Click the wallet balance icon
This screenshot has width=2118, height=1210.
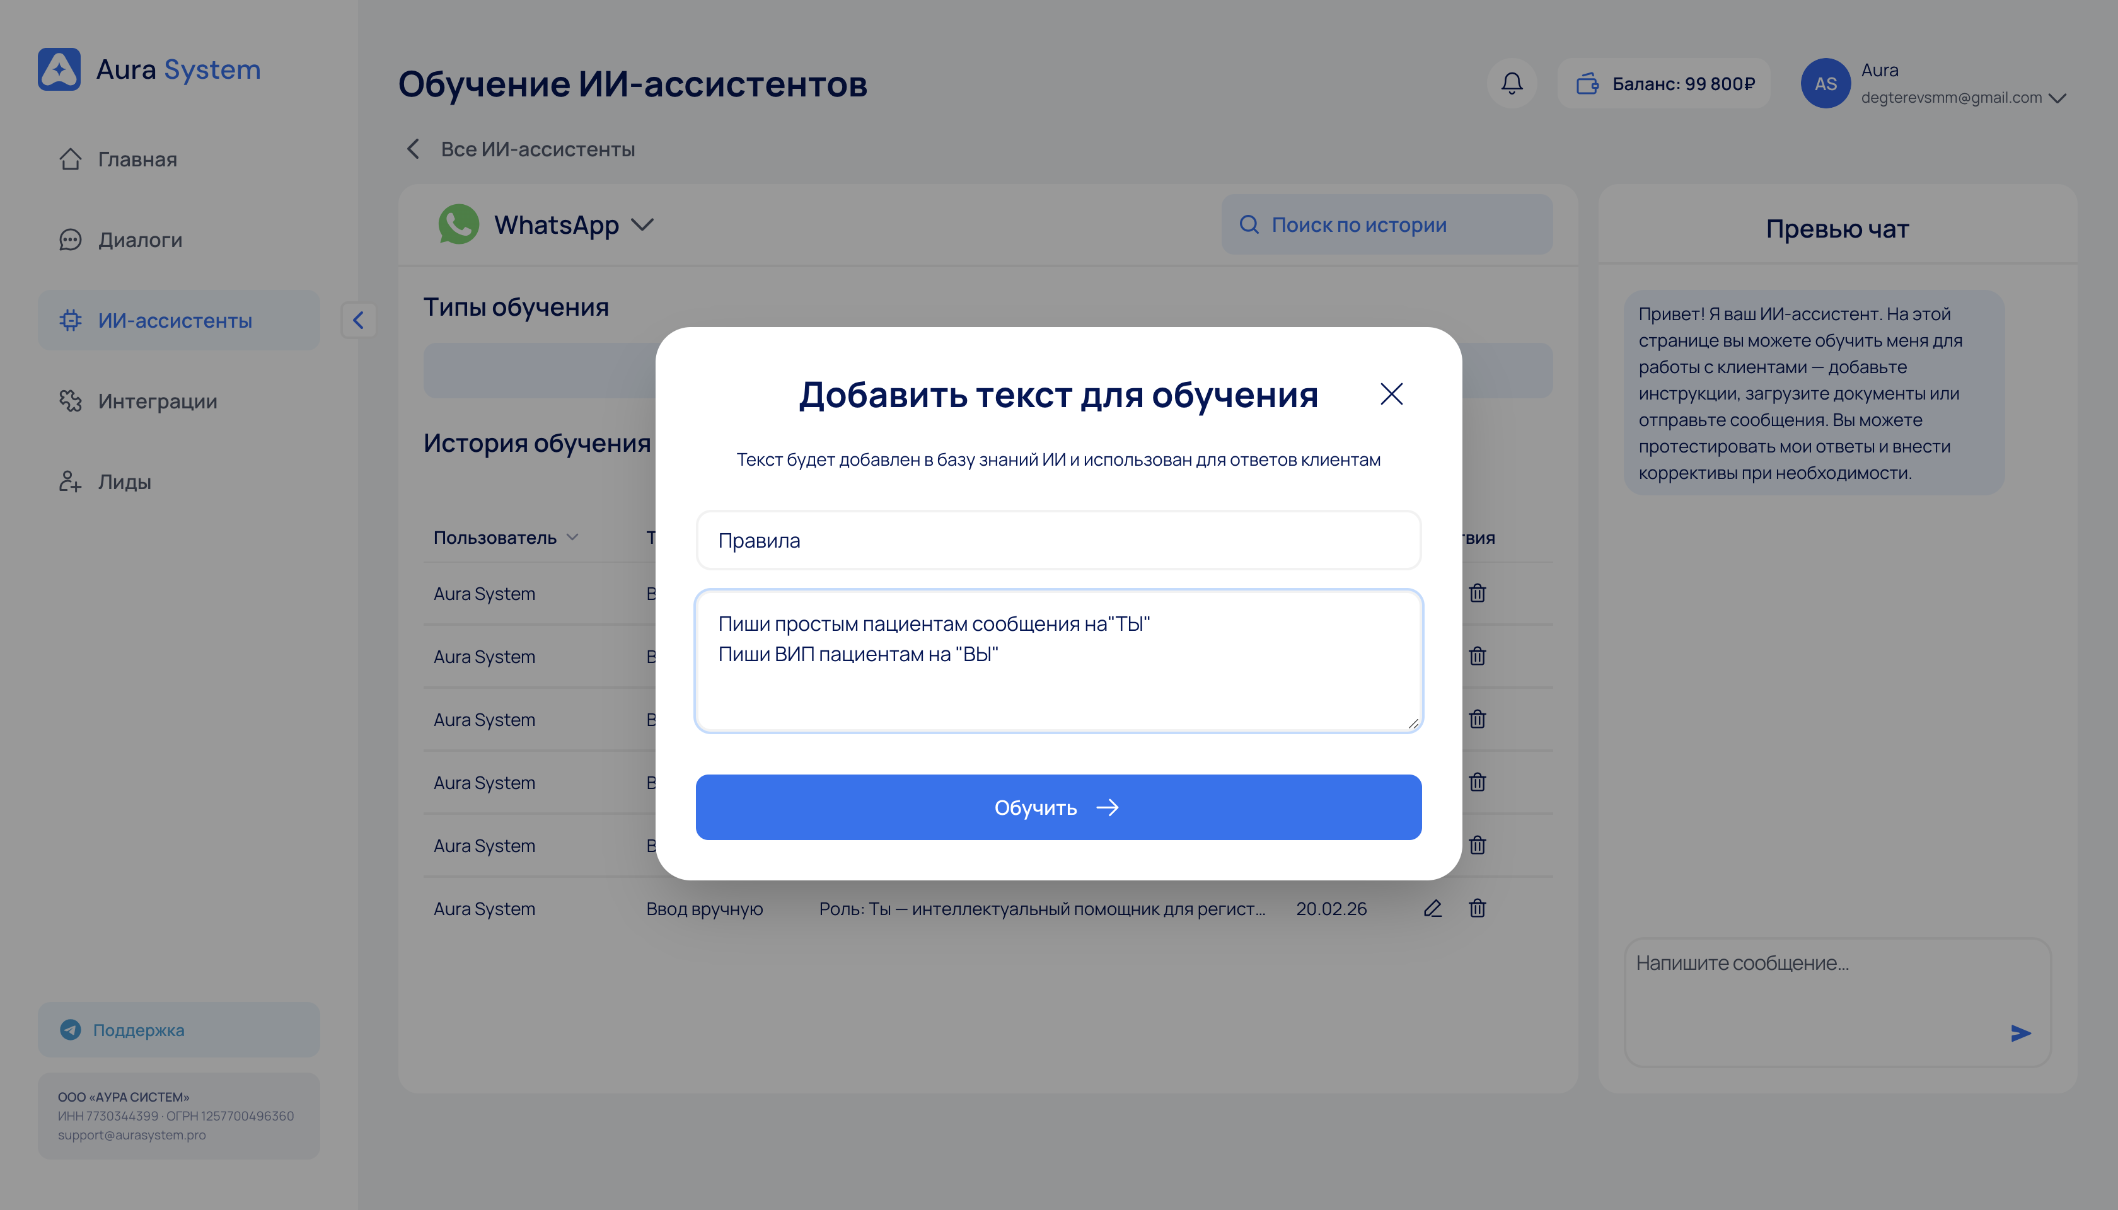click(1587, 83)
